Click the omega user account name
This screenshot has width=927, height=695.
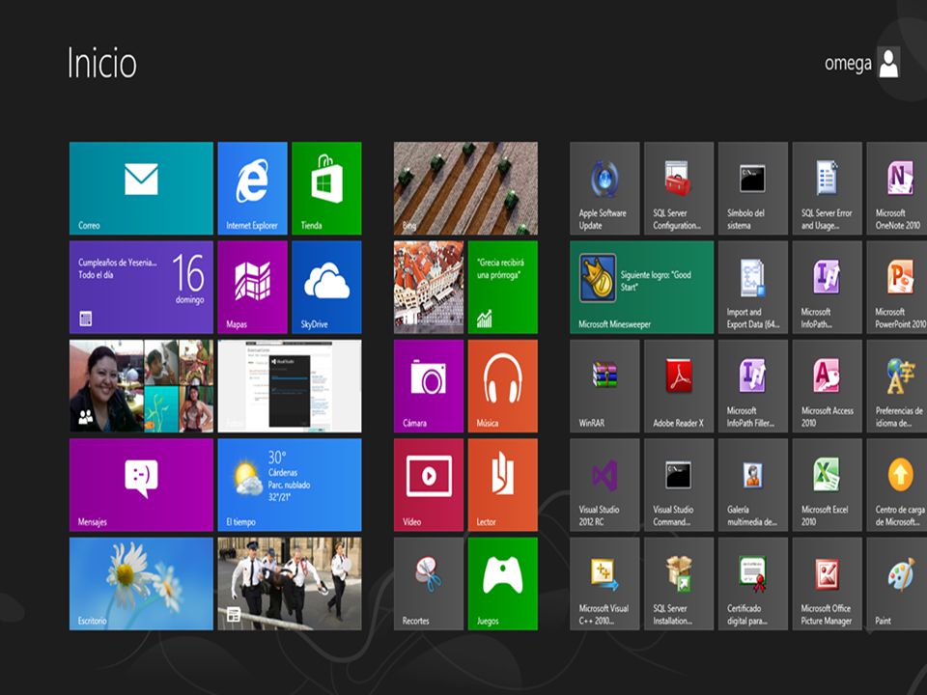pos(848,64)
